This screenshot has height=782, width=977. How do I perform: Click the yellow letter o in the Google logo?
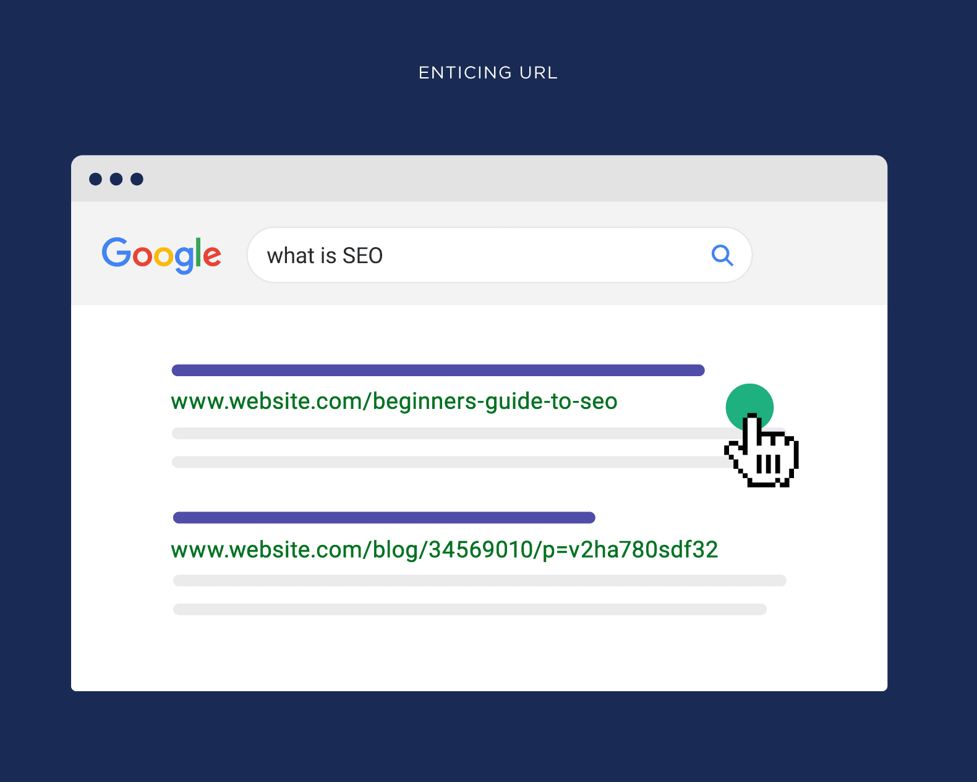pos(163,256)
